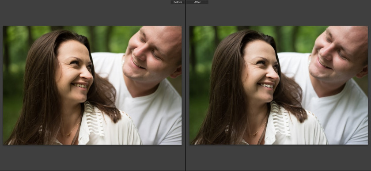Select the After photo preview
Viewport: 371px width, 171px height.
(279, 85)
